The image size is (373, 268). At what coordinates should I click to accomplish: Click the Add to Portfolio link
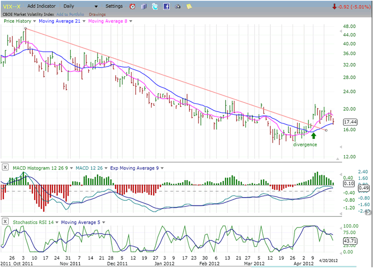click(69, 14)
